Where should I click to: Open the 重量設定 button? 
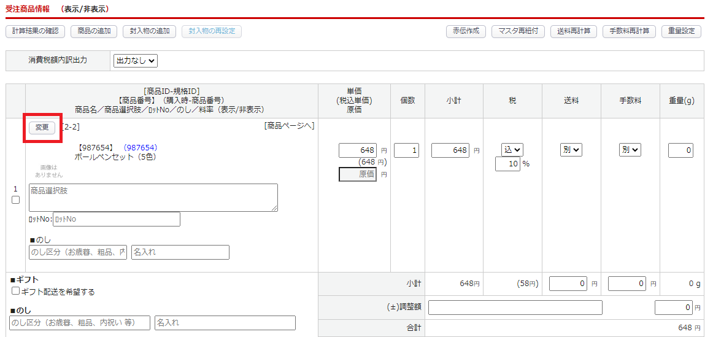tap(681, 31)
